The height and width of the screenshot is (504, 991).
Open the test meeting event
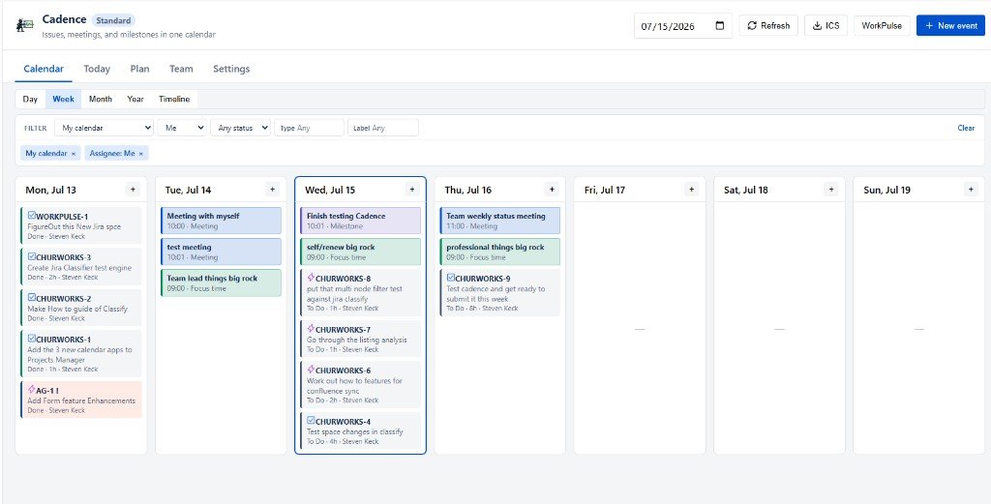[221, 252]
